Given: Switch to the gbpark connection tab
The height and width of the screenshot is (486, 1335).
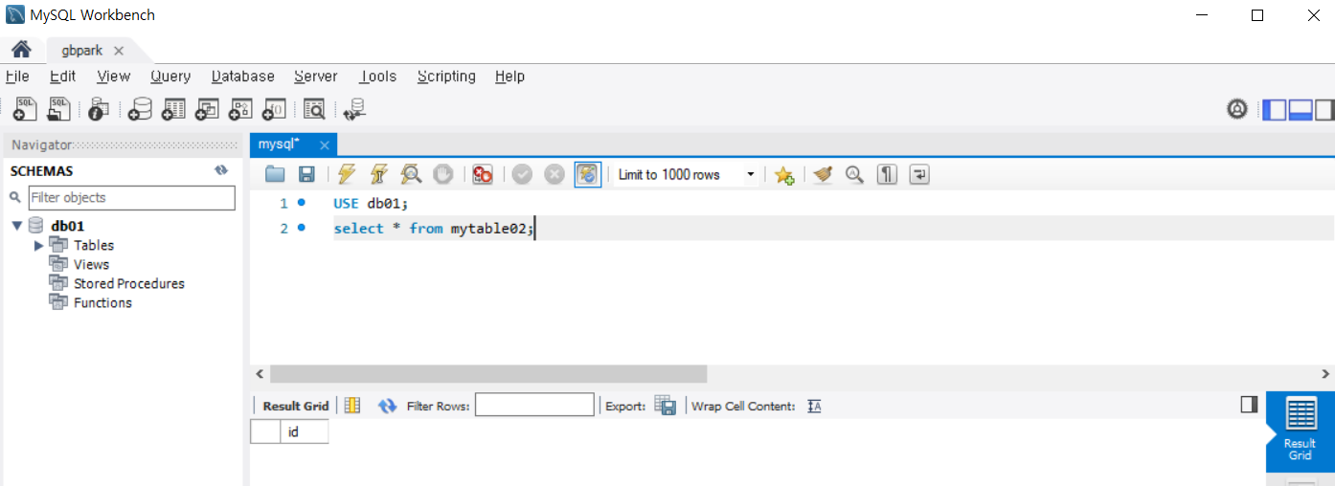Looking at the screenshot, I should pos(81,51).
